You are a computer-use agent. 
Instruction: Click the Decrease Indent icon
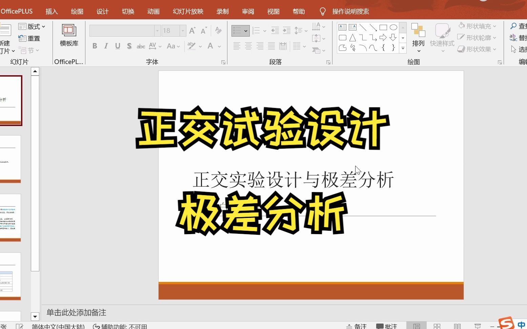coord(275,30)
